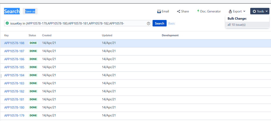Click the blue Search button
Screen dimensions: 271x121
[160, 23]
